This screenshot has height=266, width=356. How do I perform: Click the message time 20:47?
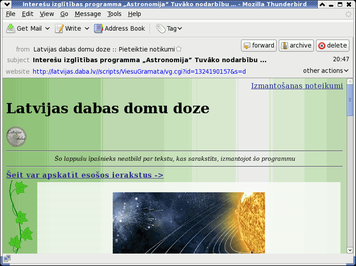341,60
